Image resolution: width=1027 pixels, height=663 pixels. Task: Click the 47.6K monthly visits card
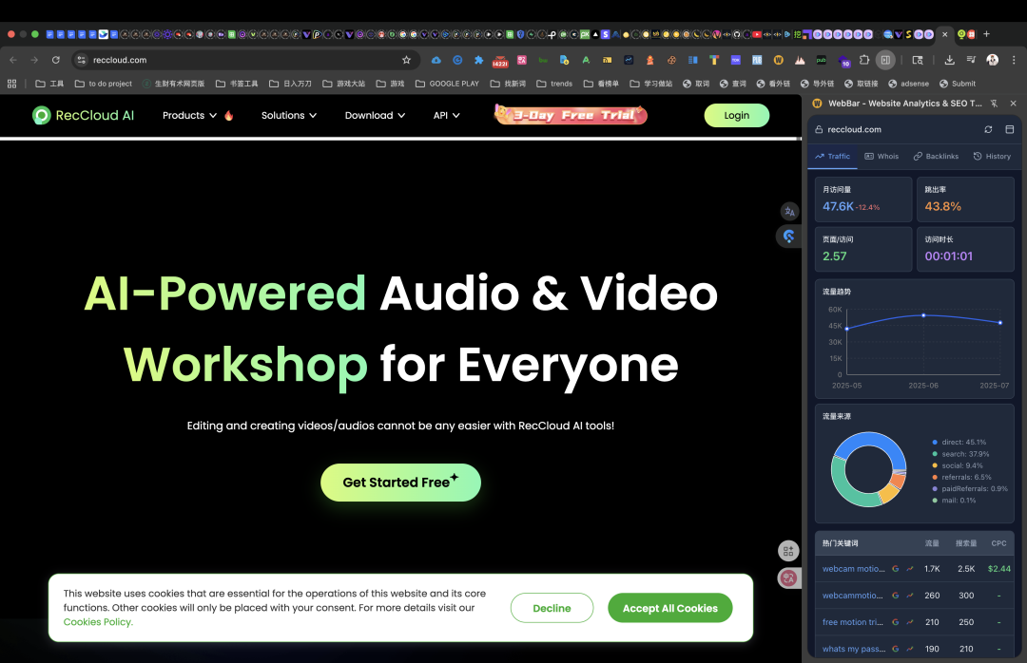tap(863, 199)
